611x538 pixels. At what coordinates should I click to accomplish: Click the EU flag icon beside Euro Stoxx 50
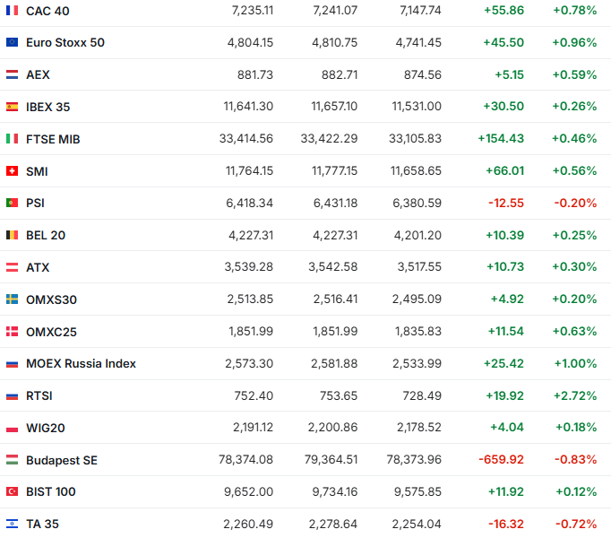[12, 43]
